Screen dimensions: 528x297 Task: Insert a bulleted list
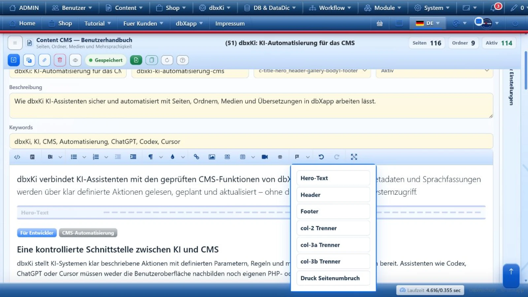pos(74,157)
